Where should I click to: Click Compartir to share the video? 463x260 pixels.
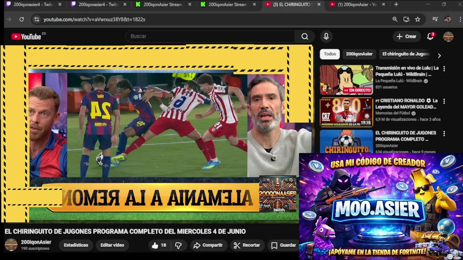pos(208,245)
